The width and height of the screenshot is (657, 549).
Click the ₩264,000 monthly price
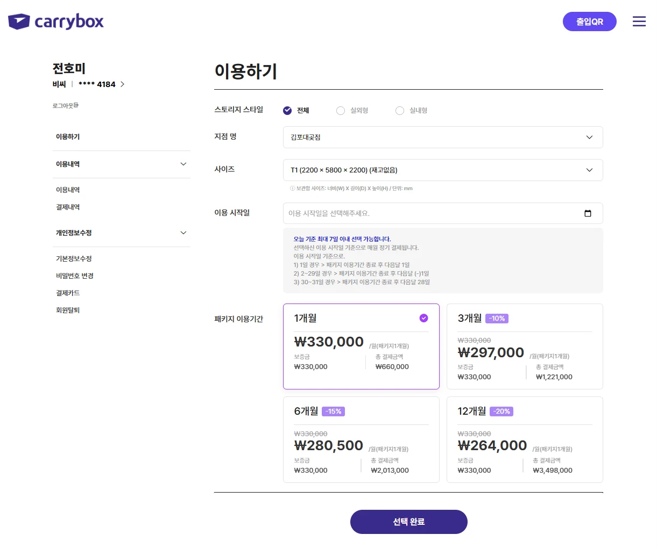pyautogui.click(x=492, y=445)
